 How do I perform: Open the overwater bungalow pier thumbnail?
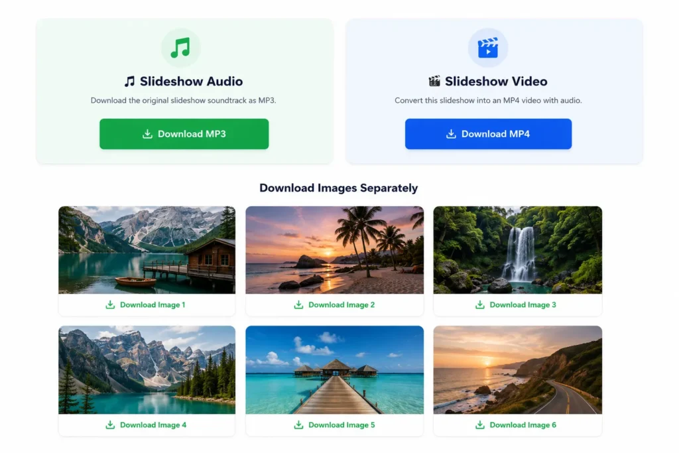[335, 370]
